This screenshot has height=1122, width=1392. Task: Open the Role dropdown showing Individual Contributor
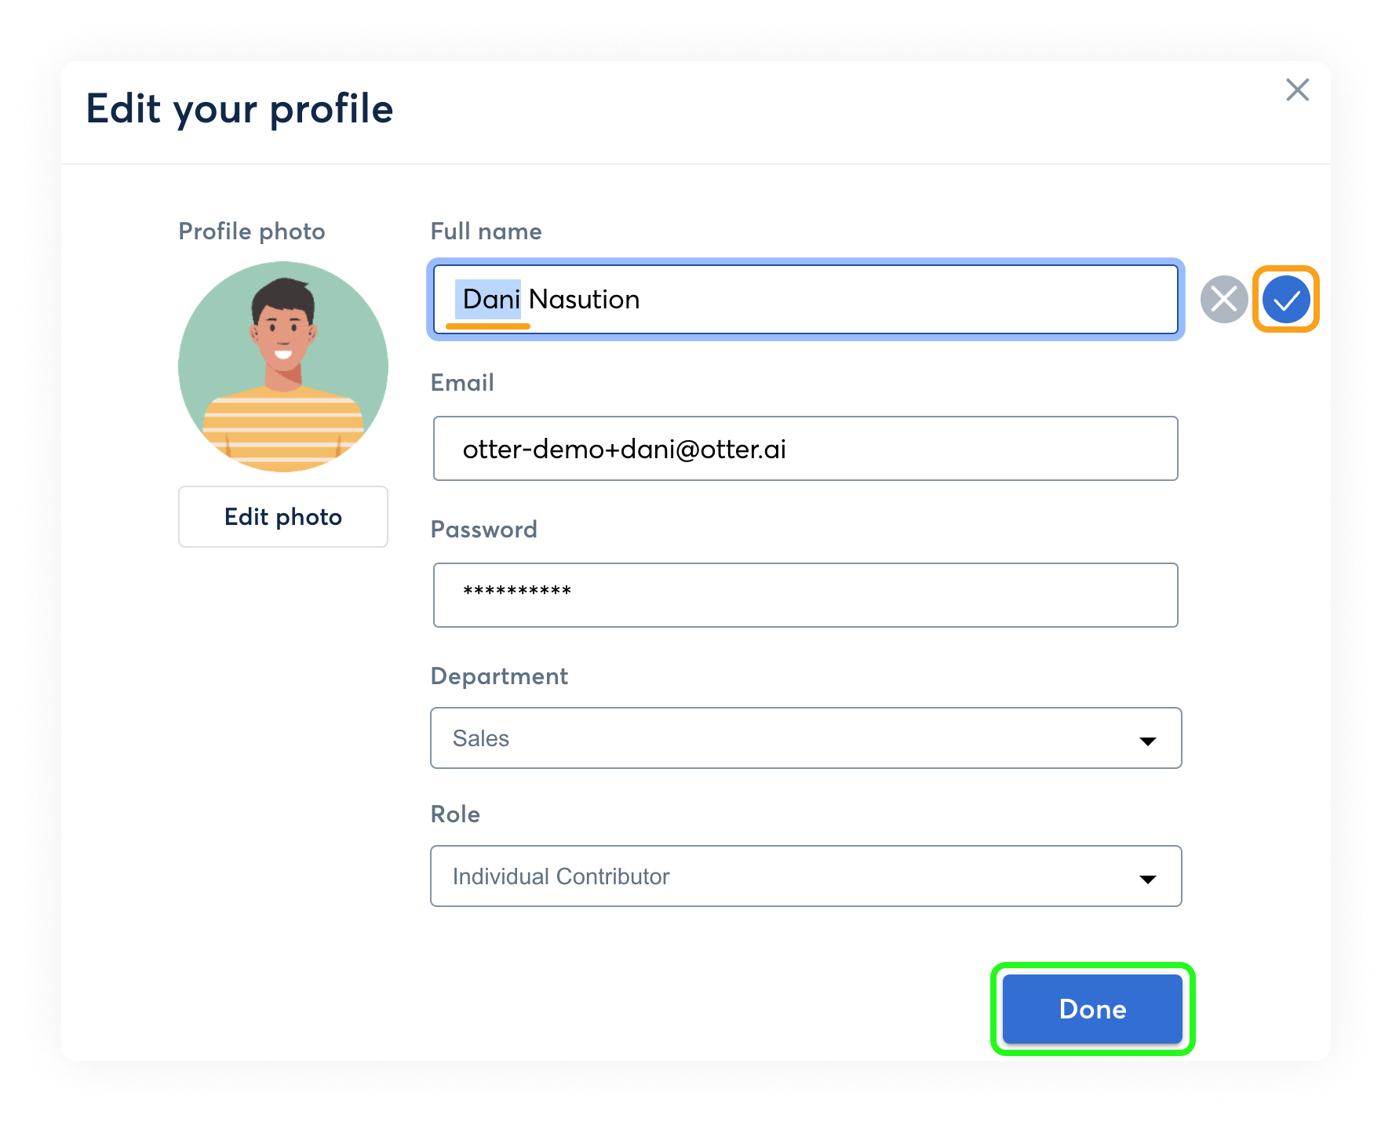806,876
